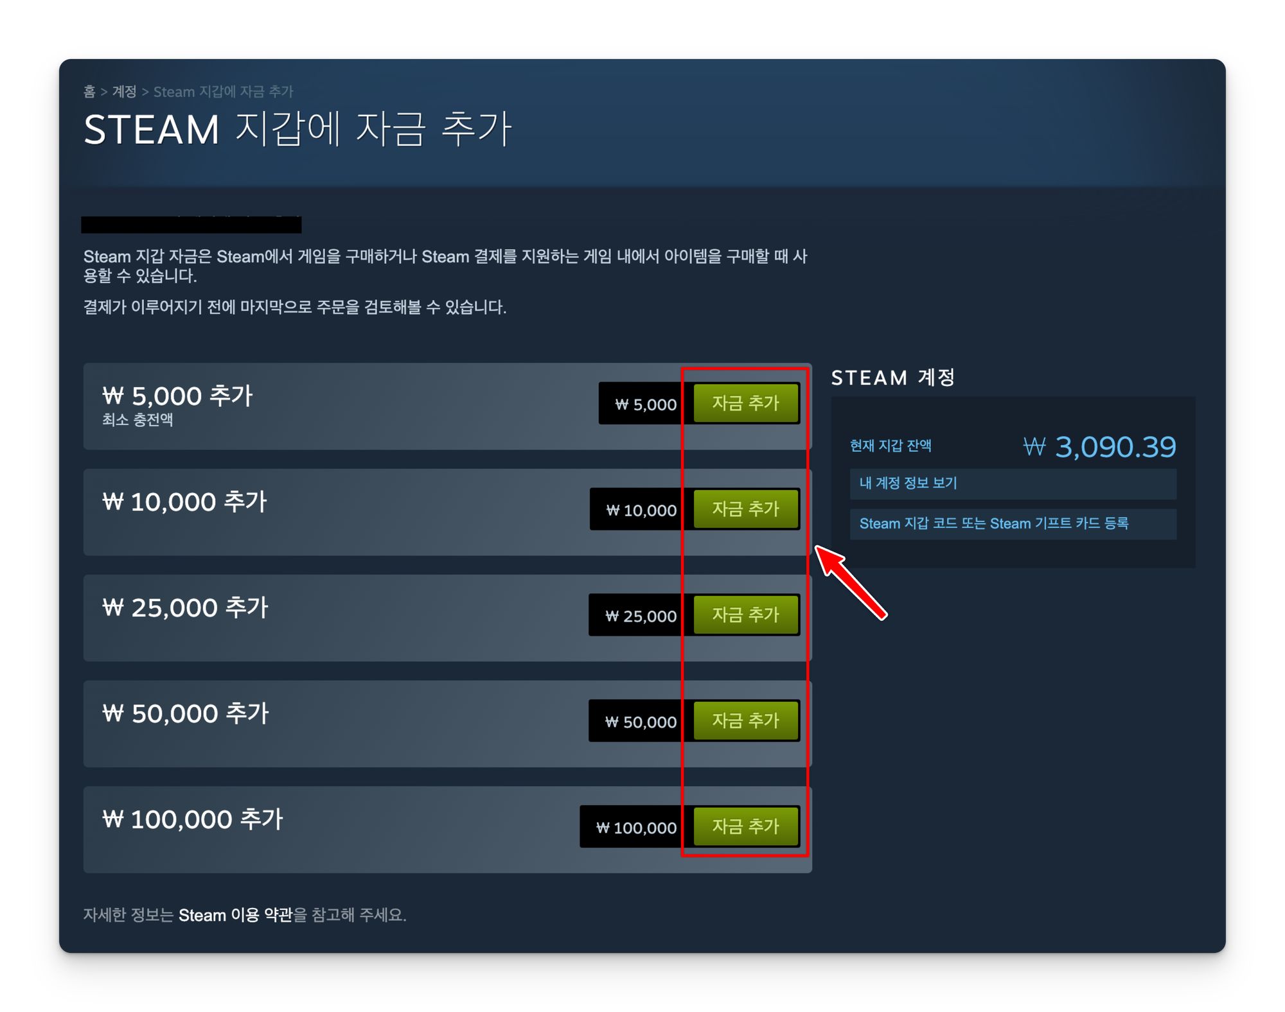
Task: Click 자금 추가 button for ₩100,000
Action: (x=746, y=826)
